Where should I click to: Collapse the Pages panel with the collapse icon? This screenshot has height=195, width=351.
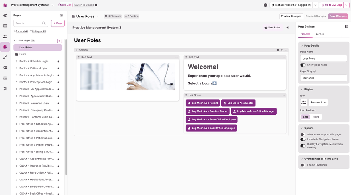(62, 15)
